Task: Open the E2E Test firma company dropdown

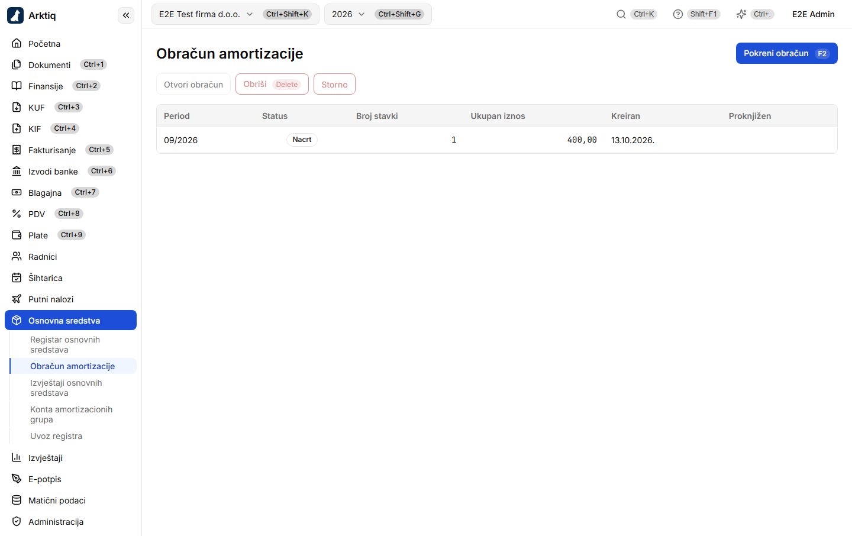Action: coord(235,14)
